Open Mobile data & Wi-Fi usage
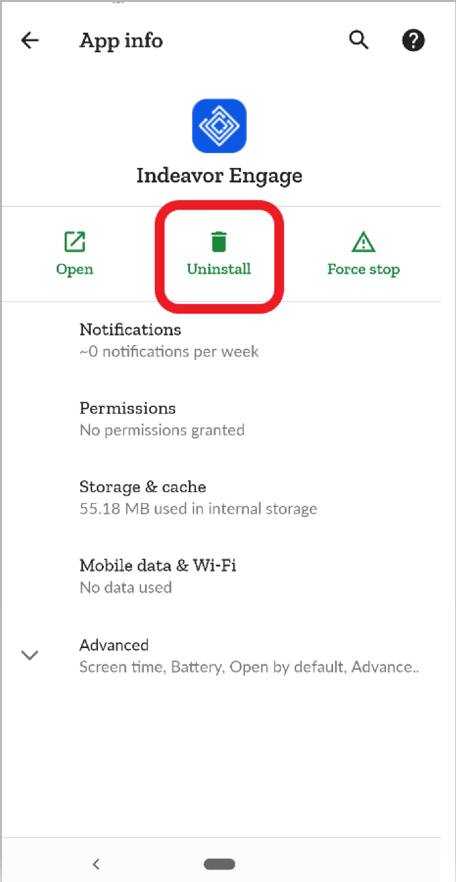Viewport: 456px width, 882px height. [x=228, y=576]
